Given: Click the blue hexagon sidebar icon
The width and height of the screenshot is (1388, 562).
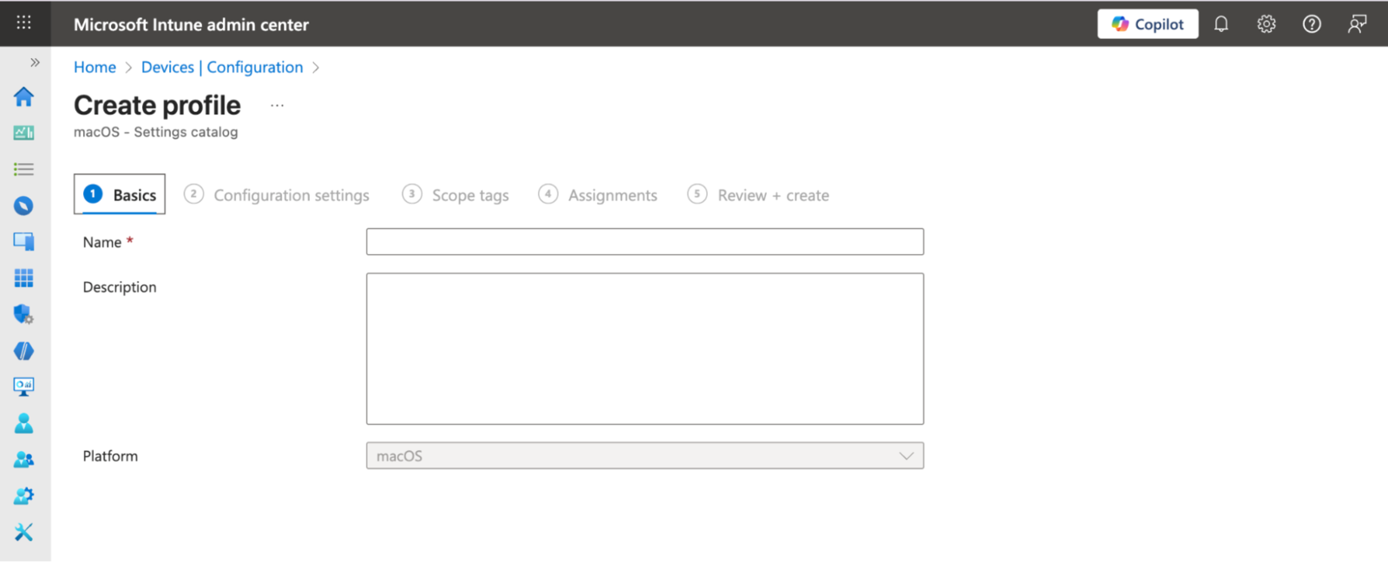Looking at the screenshot, I should [x=24, y=350].
